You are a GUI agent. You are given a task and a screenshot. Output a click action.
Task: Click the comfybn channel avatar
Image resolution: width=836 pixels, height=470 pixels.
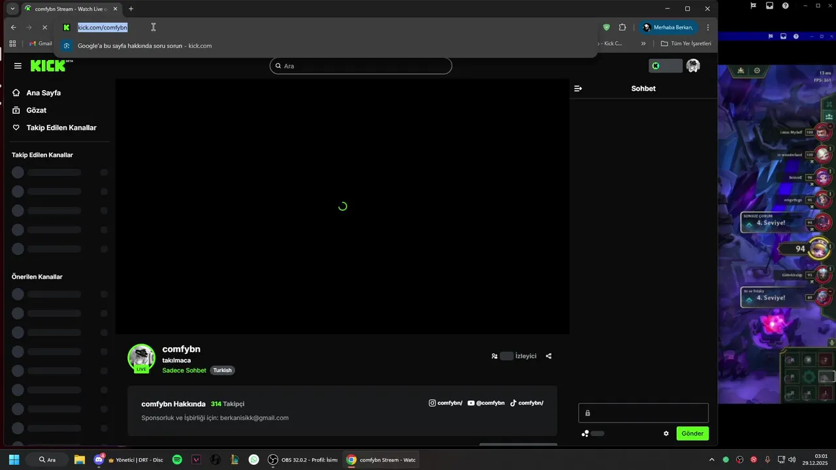[x=141, y=358]
